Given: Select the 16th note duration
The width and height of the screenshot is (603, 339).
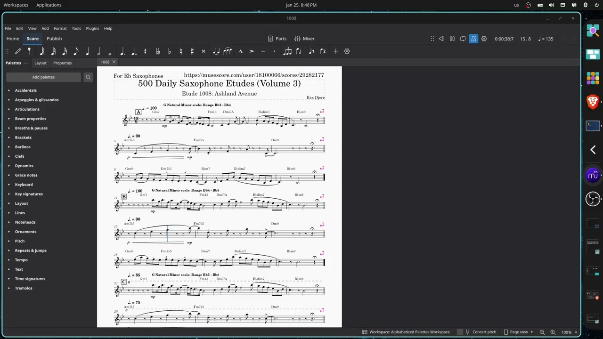Looking at the screenshot, I should [65, 51].
